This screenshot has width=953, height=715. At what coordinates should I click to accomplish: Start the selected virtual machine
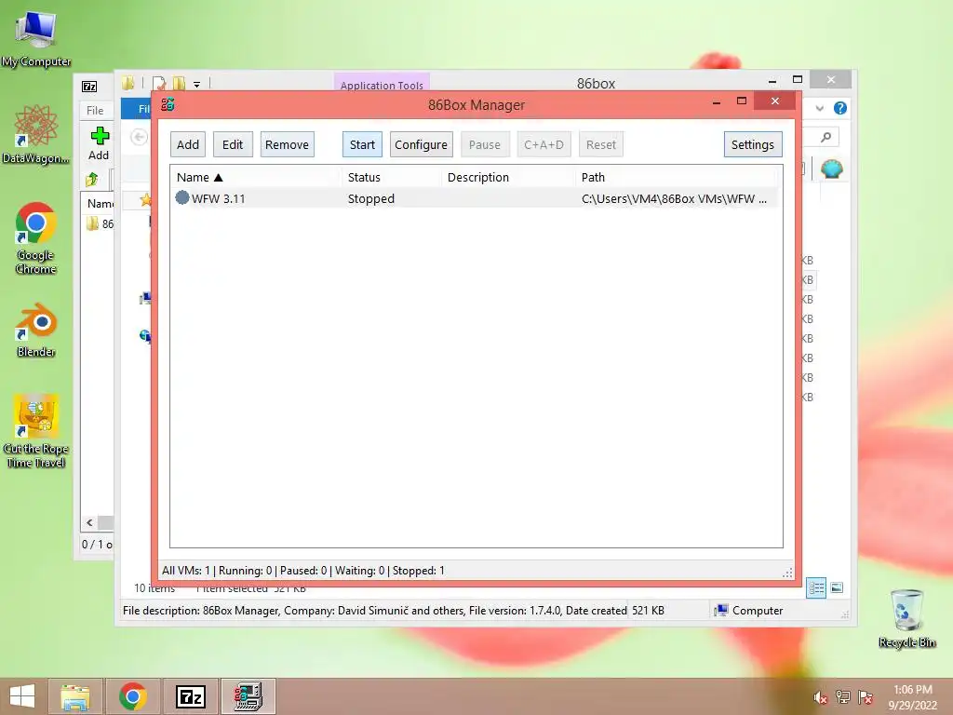pyautogui.click(x=362, y=144)
